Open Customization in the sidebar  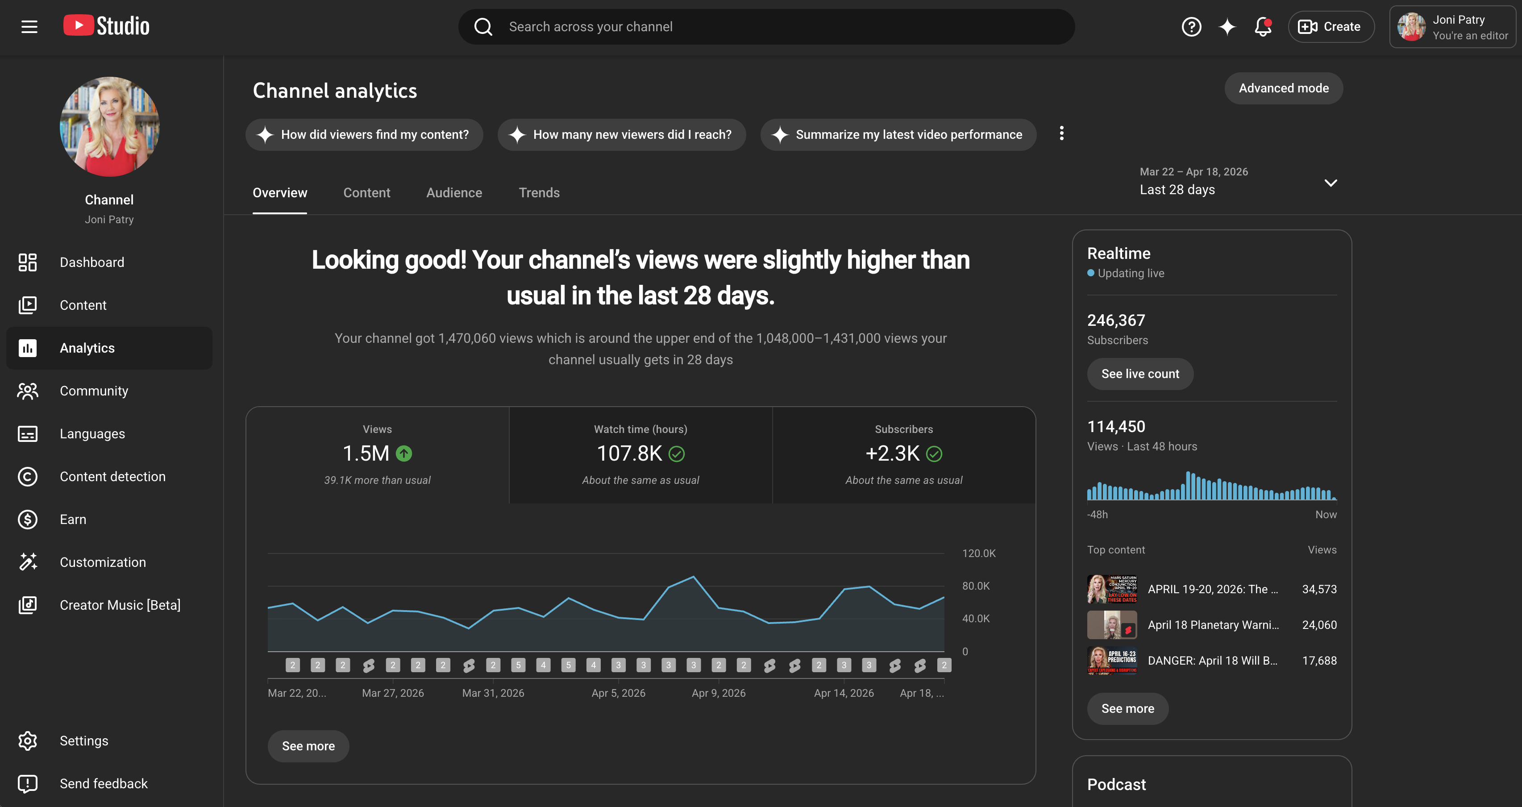109,562
